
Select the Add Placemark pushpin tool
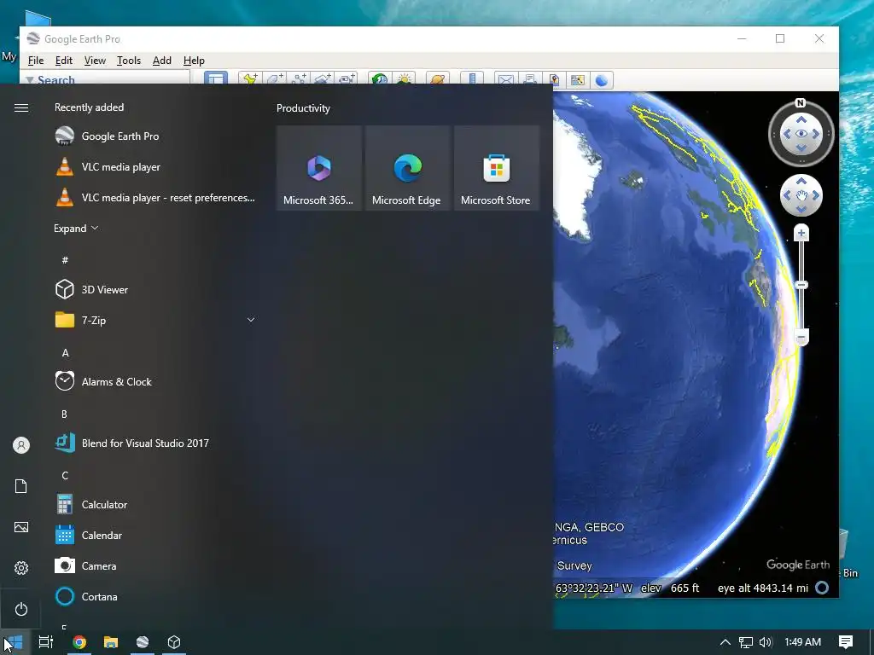point(250,78)
